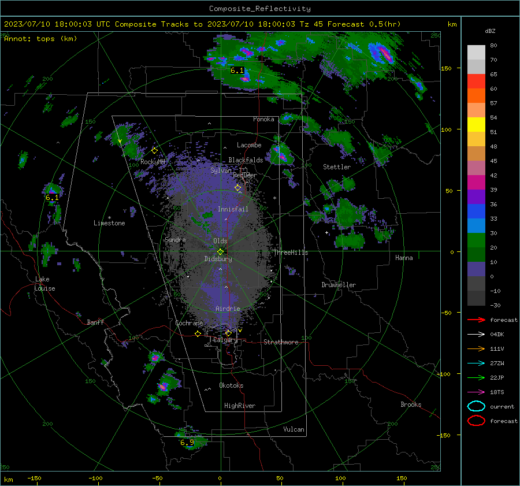The height and width of the screenshot is (486, 520).
Task: Click the 6.1 storm top label above Ponoka
Action: point(237,71)
